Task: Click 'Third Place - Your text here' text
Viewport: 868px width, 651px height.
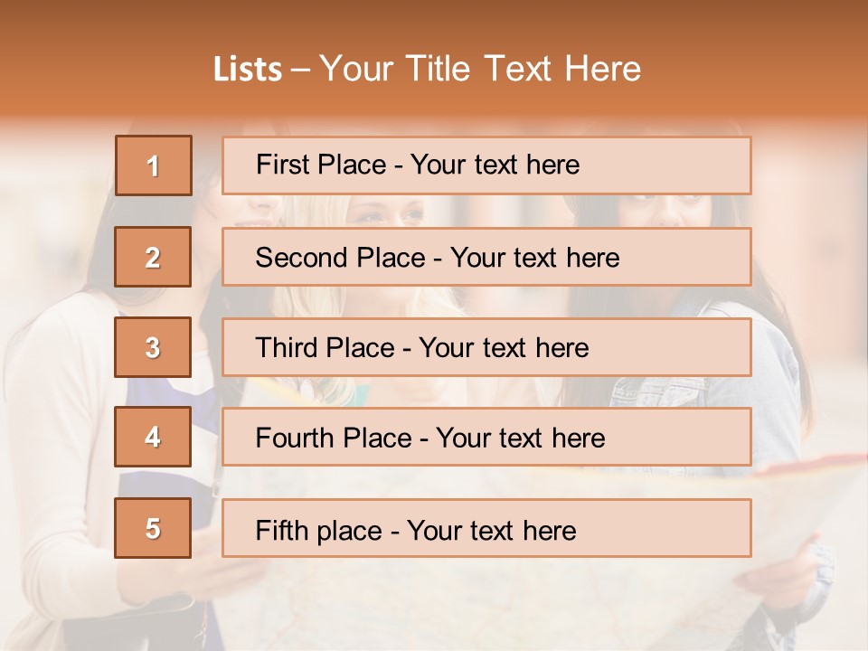Action: 422,347
